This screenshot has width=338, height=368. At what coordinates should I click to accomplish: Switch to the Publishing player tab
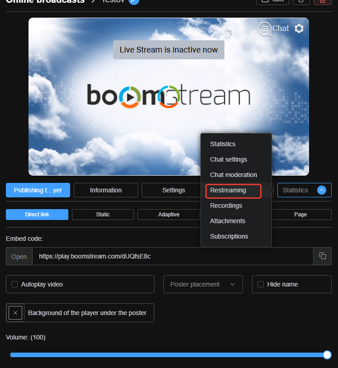point(38,190)
